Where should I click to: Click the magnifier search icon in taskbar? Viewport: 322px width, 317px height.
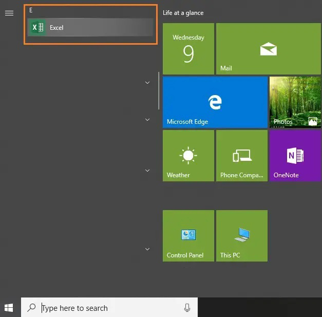tap(31, 308)
